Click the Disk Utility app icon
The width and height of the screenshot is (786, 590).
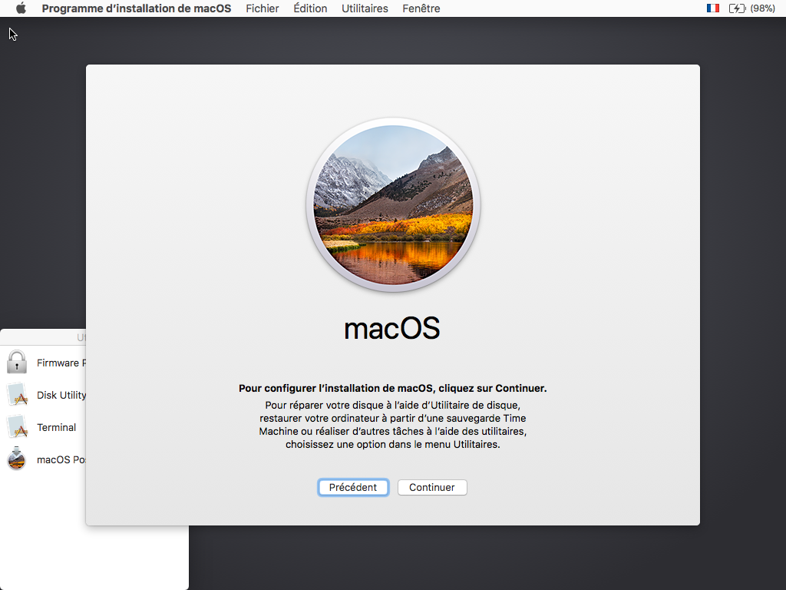[17, 395]
